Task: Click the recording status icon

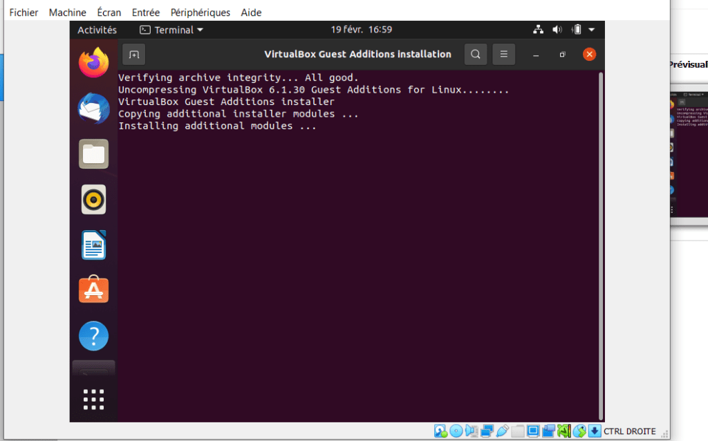Action: coord(548,431)
